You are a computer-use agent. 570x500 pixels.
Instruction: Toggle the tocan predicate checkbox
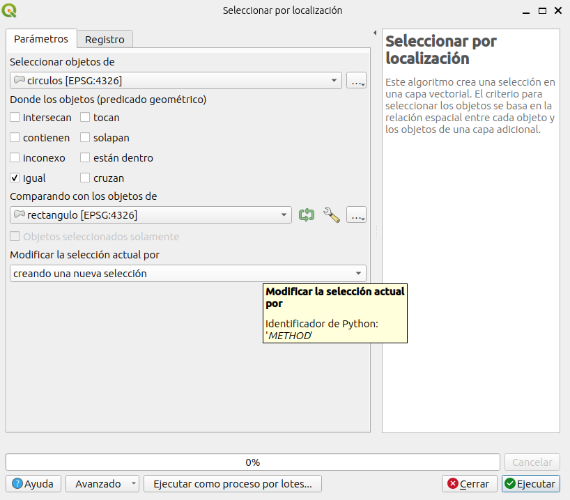click(x=86, y=118)
